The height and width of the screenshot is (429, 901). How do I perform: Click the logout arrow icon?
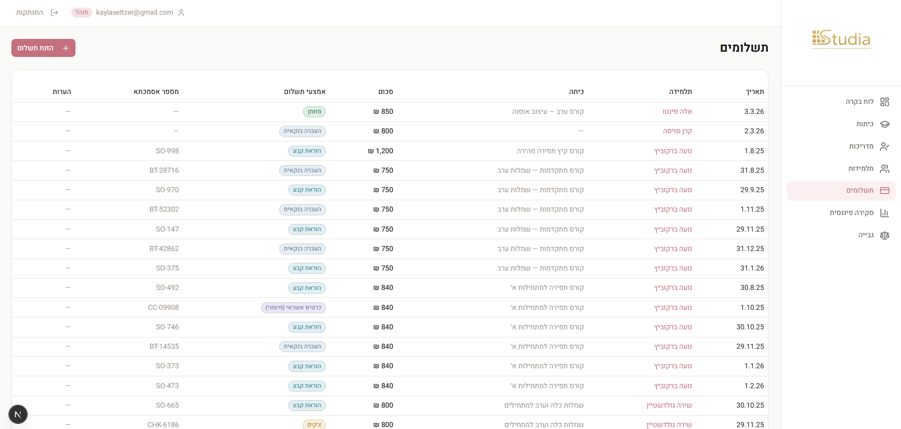point(54,13)
